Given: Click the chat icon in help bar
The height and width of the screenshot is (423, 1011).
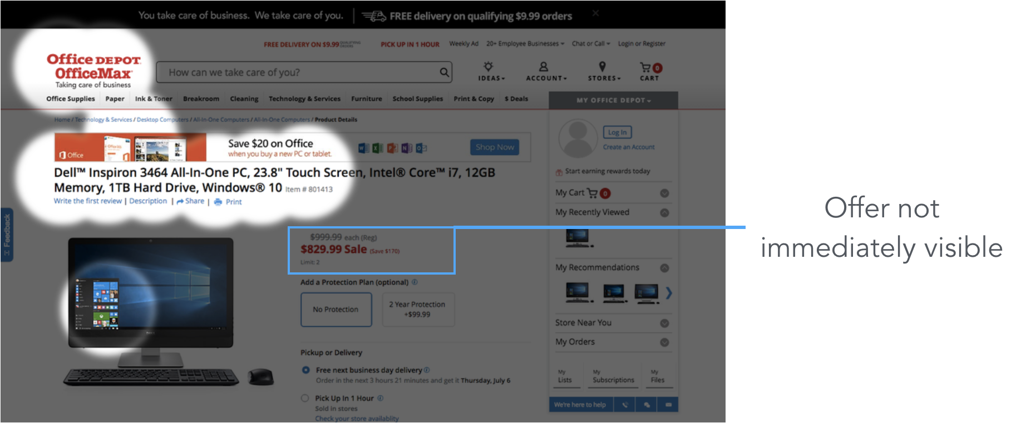Looking at the screenshot, I should click(647, 405).
